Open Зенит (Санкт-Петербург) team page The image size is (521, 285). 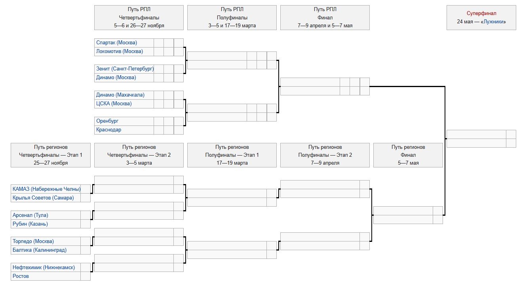(x=124, y=69)
